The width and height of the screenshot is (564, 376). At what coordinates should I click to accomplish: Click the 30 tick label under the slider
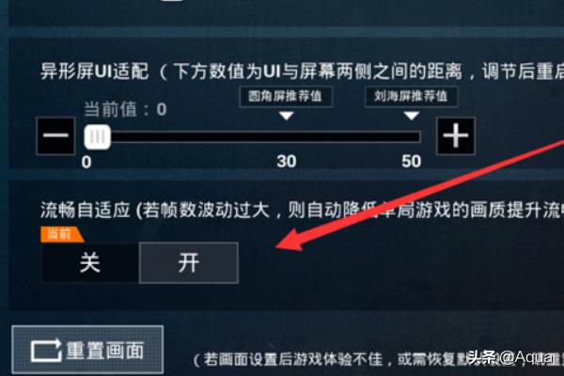tap(287, 162)
